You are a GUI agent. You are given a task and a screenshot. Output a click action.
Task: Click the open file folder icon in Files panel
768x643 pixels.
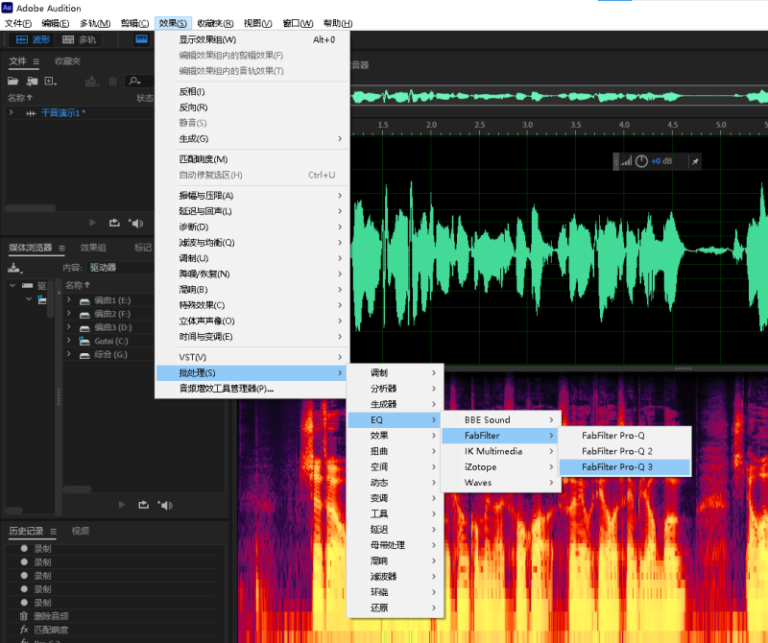tap(15, 82)
